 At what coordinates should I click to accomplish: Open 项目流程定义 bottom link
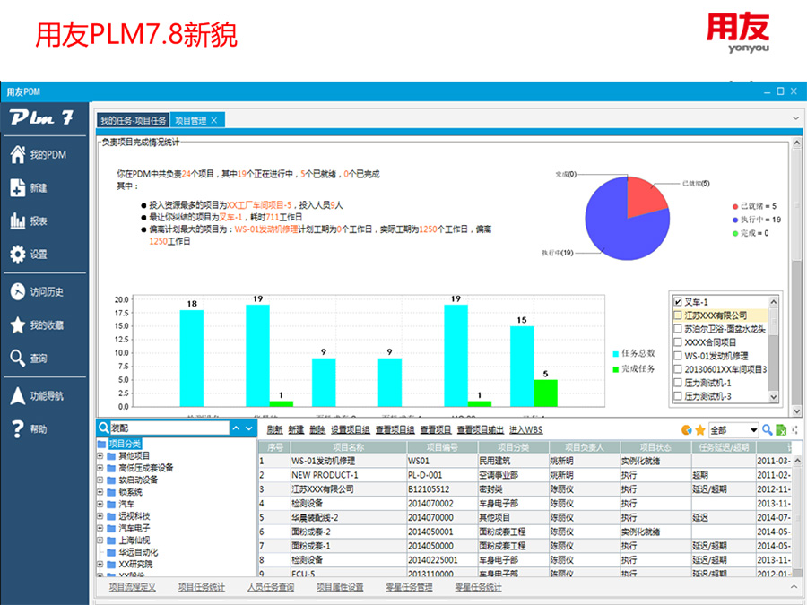click(133, 587)
